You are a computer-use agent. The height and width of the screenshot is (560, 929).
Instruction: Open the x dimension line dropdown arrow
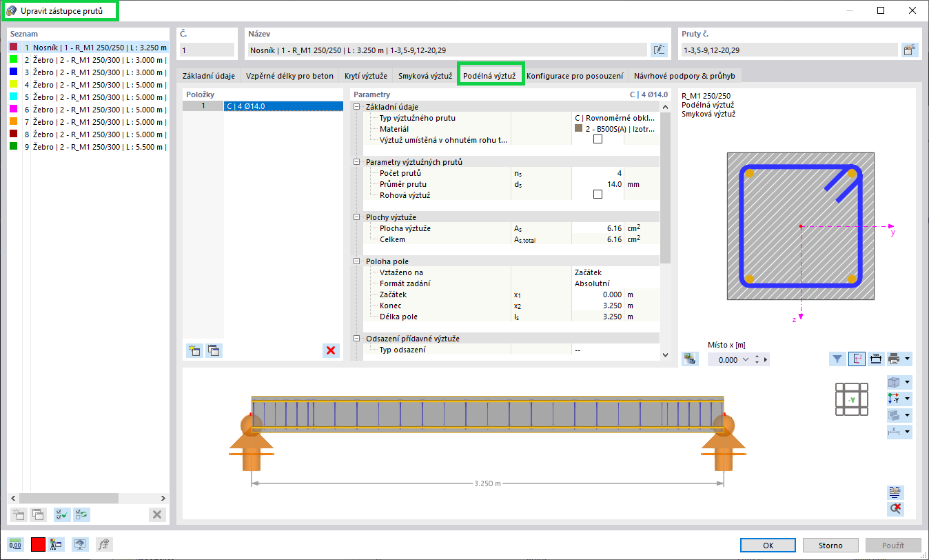point(907,432)
